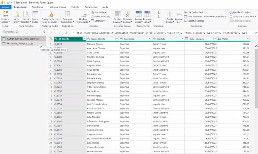
Task: Switch to the Adicionar Coluna tab
Action: coord(58,7)
